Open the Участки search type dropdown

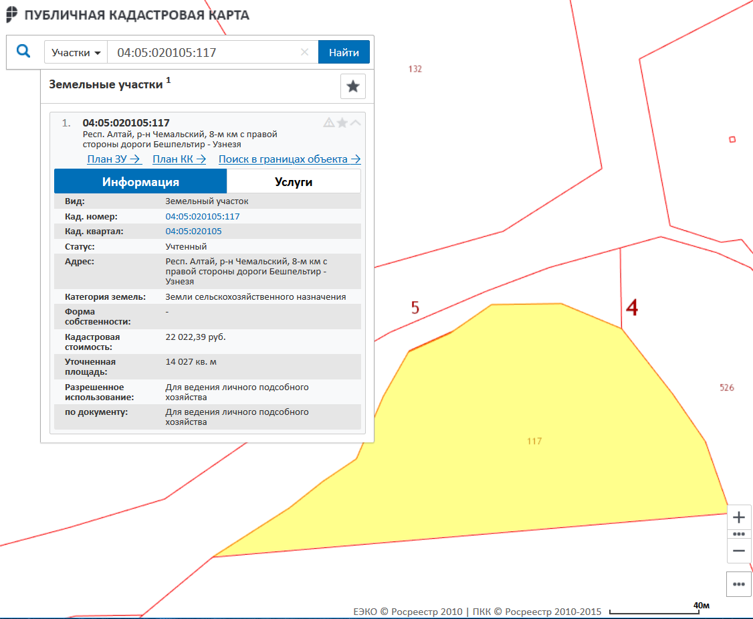[x=76, y=52]
